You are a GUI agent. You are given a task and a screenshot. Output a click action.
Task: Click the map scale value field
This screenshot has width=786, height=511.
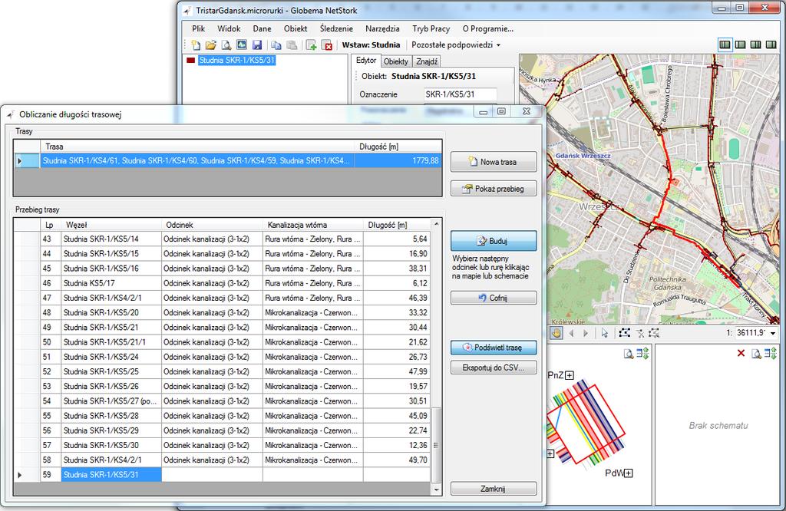tap(751, 333)
